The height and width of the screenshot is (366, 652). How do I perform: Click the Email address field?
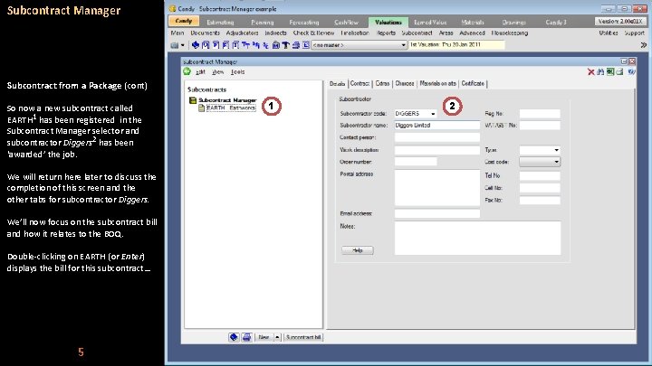437,213
